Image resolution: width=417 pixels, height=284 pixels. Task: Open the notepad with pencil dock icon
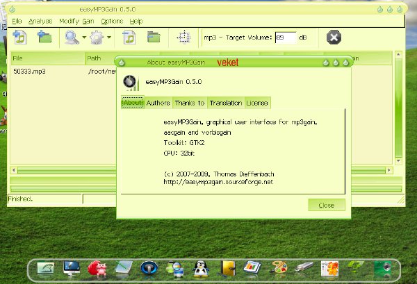coord(124,268)
